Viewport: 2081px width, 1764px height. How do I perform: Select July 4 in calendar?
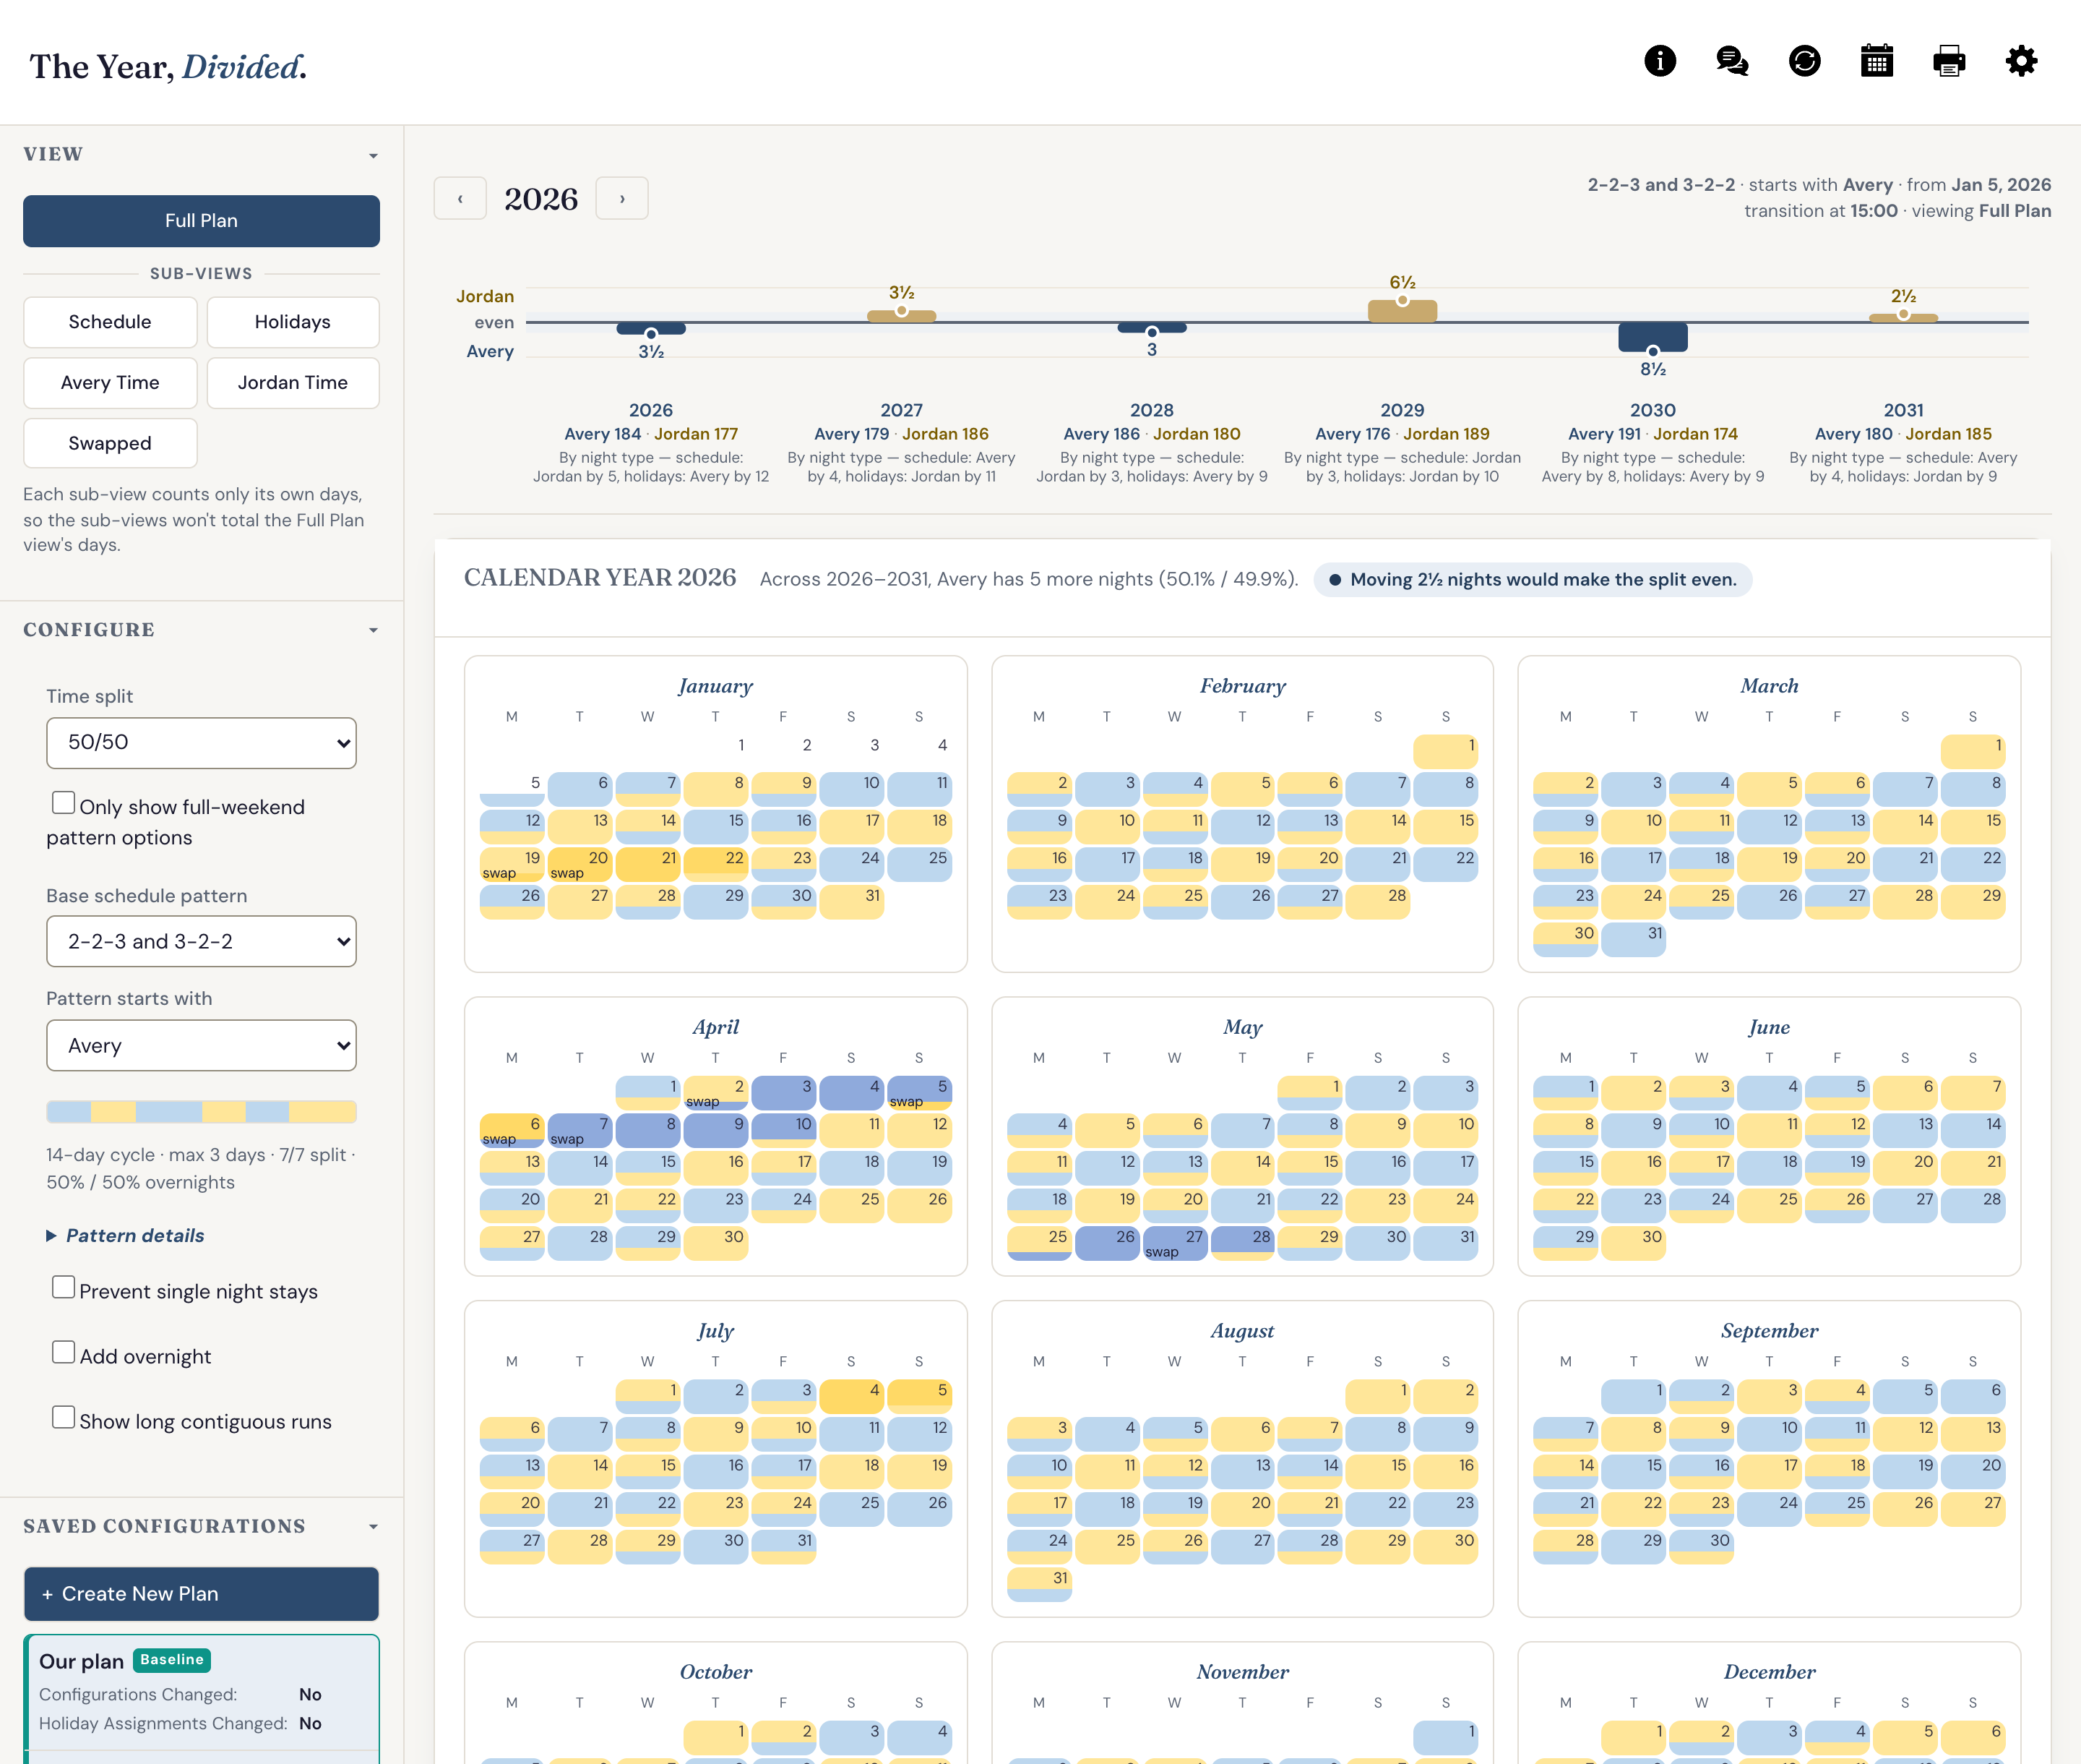pyautogui.click(x=852, y=1396)
